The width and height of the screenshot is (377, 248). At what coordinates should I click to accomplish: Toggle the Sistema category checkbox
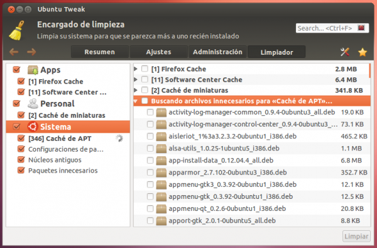tap(16, 127)
